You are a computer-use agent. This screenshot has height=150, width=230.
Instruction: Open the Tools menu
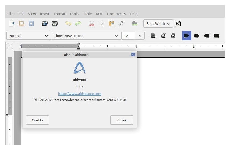point(74,14)
